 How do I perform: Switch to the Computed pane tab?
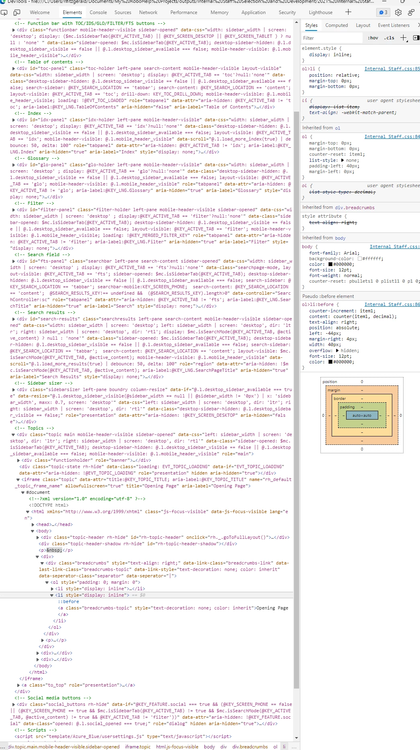(x=336, y=25)
